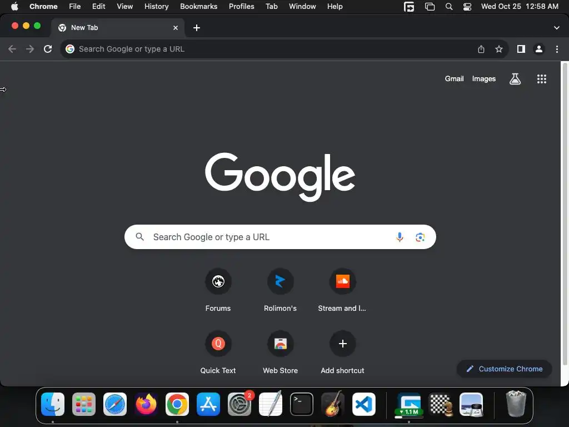Open the Apple menu
This screenshot has width=569, height=427.
(14, 7)
